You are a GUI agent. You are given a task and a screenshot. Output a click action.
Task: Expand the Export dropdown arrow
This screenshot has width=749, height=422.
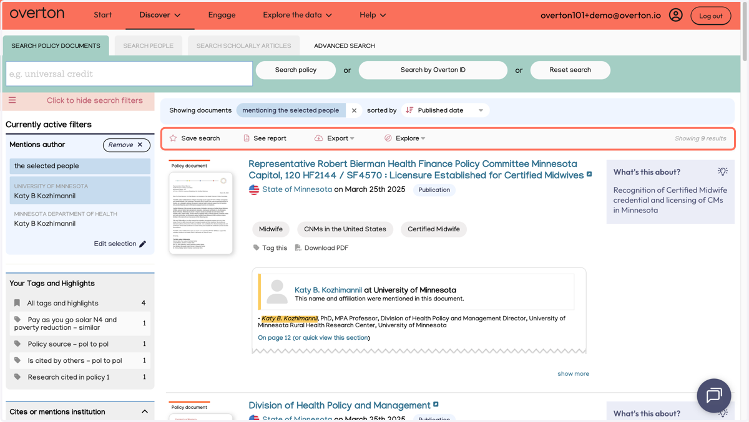tap(352, 138)
